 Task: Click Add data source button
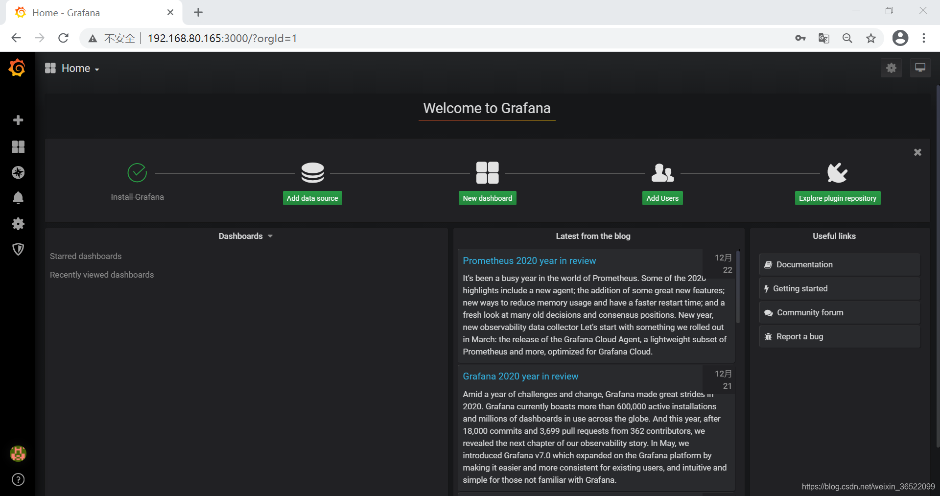point(312,198)
